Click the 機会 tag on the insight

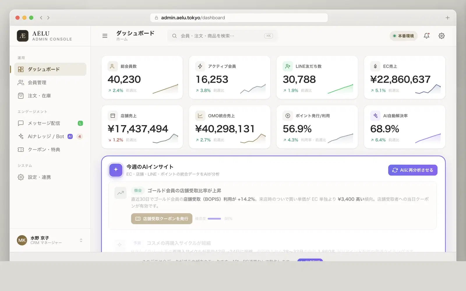point(138,191)
